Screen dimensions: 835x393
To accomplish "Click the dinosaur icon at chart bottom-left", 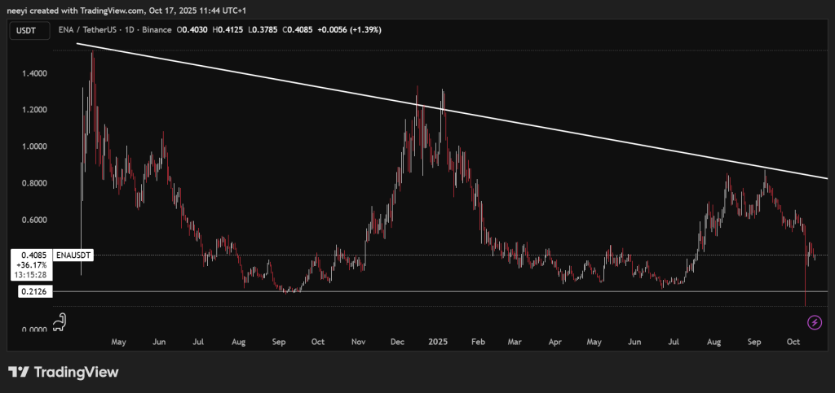I will coord(61,322).
